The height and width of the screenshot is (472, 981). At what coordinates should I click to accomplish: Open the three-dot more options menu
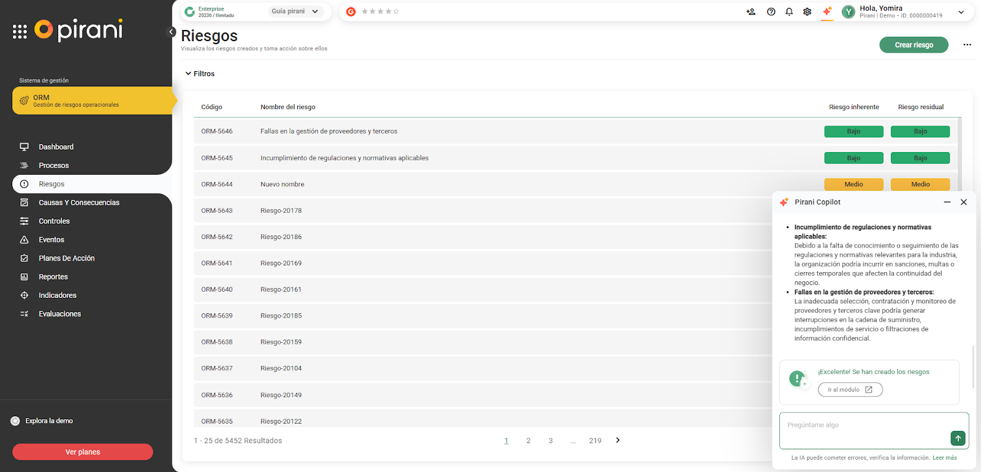tap(967, 45)
